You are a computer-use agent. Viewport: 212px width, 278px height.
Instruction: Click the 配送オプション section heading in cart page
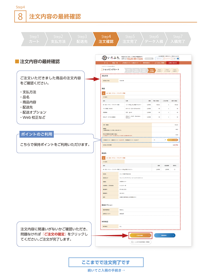point(107,205)
